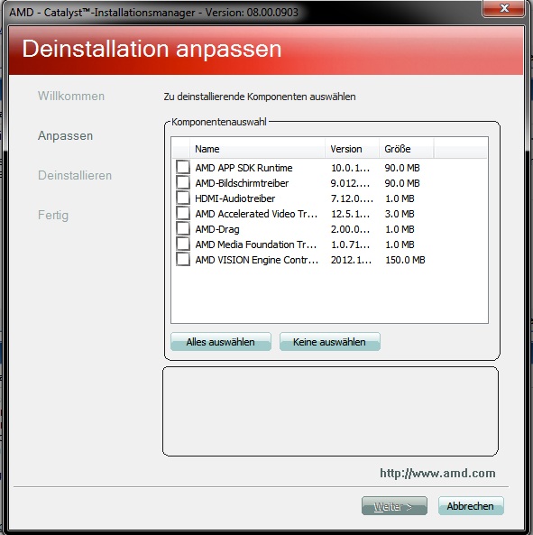
Task: Click the Name column header
Action: coord(257,149)
